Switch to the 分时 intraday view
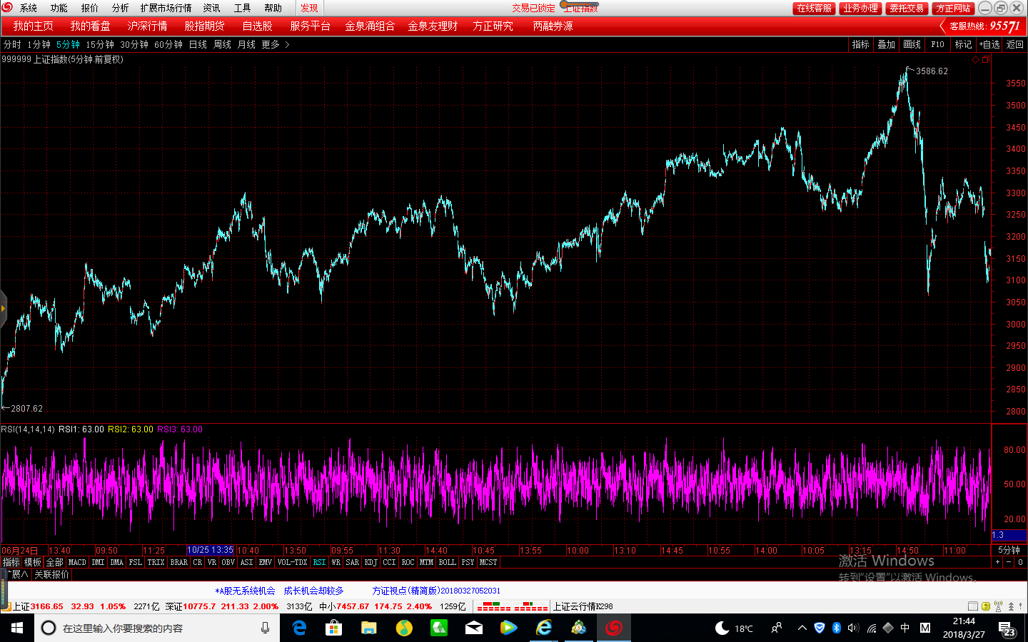This screenshot has width=1028, height=642. pos(12,44)
